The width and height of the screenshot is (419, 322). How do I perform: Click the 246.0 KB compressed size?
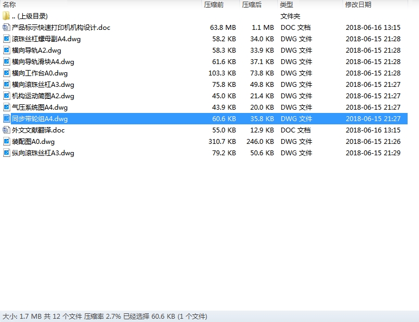260,142
